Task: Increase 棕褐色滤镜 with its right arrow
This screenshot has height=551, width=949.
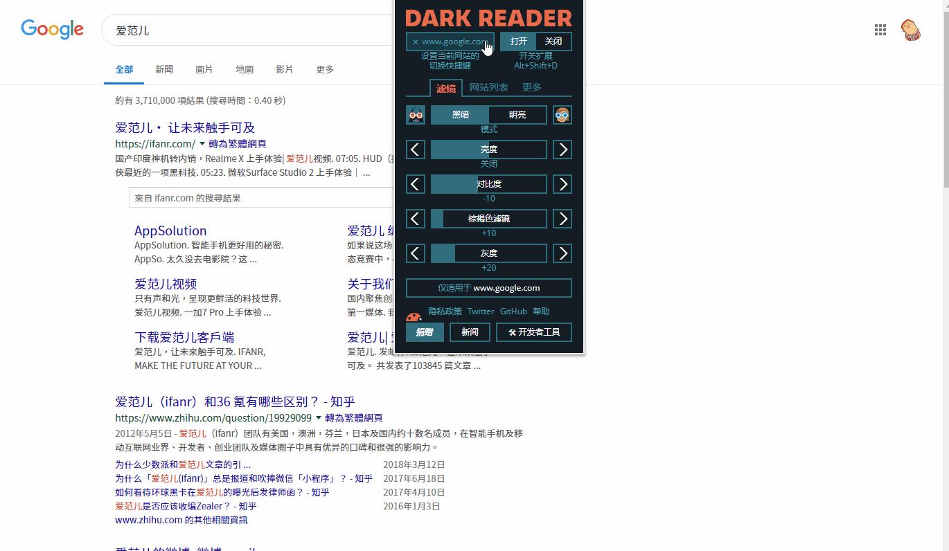Action: (562, 219)
